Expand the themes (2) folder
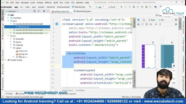The width and height of the screenshot is (186, 104). tap(14, 57)
